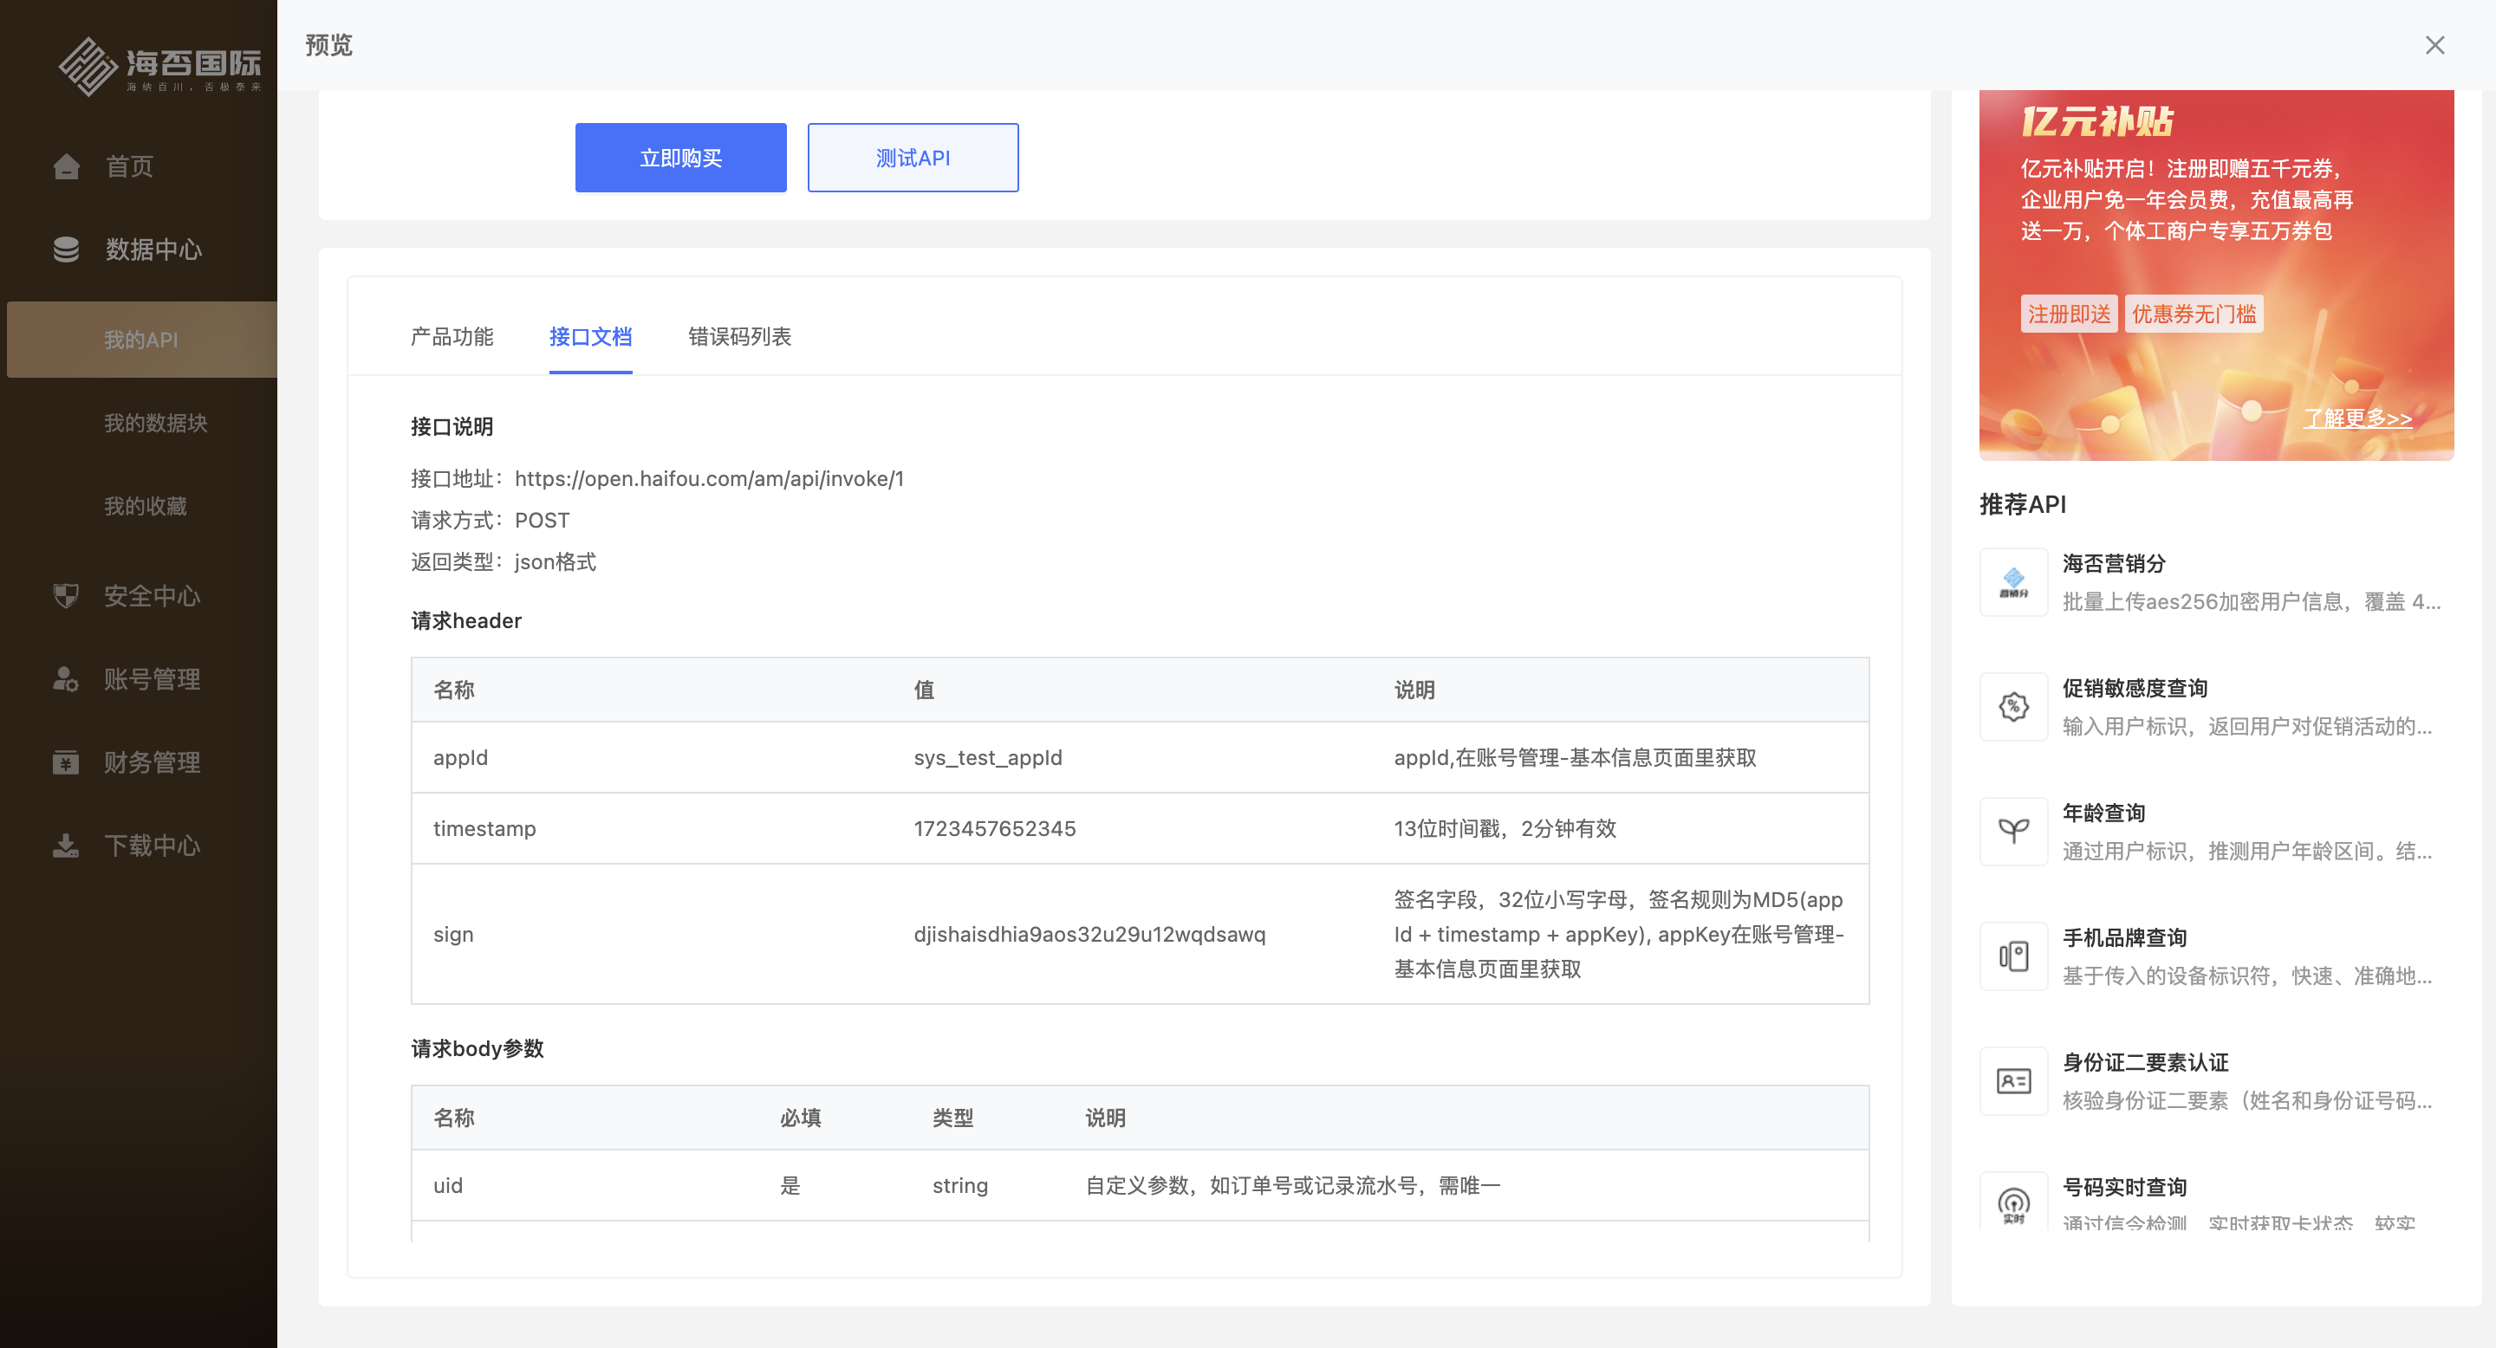Screen dimensions: 2496x1348
Task: Open the 手机品牌查询 recommended API title
Action: (2124, 938)
